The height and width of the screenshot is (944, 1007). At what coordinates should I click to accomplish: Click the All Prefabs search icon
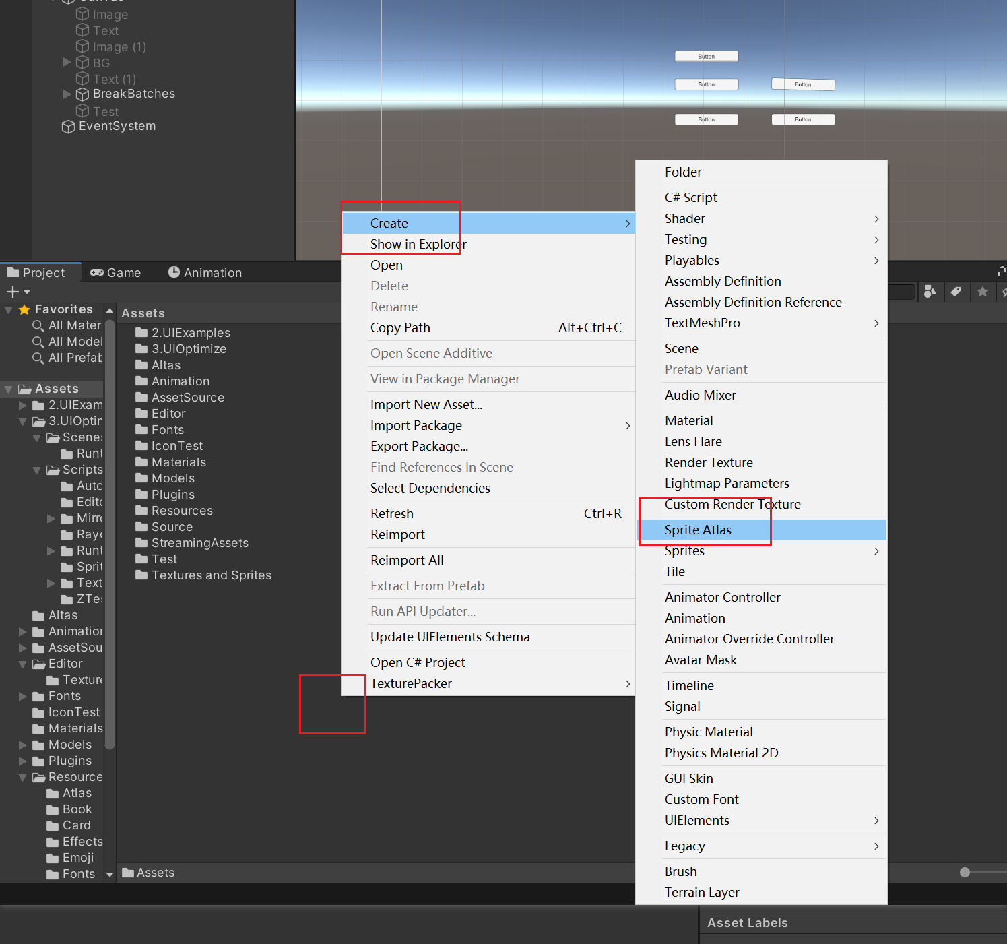[x=38, y=358]
